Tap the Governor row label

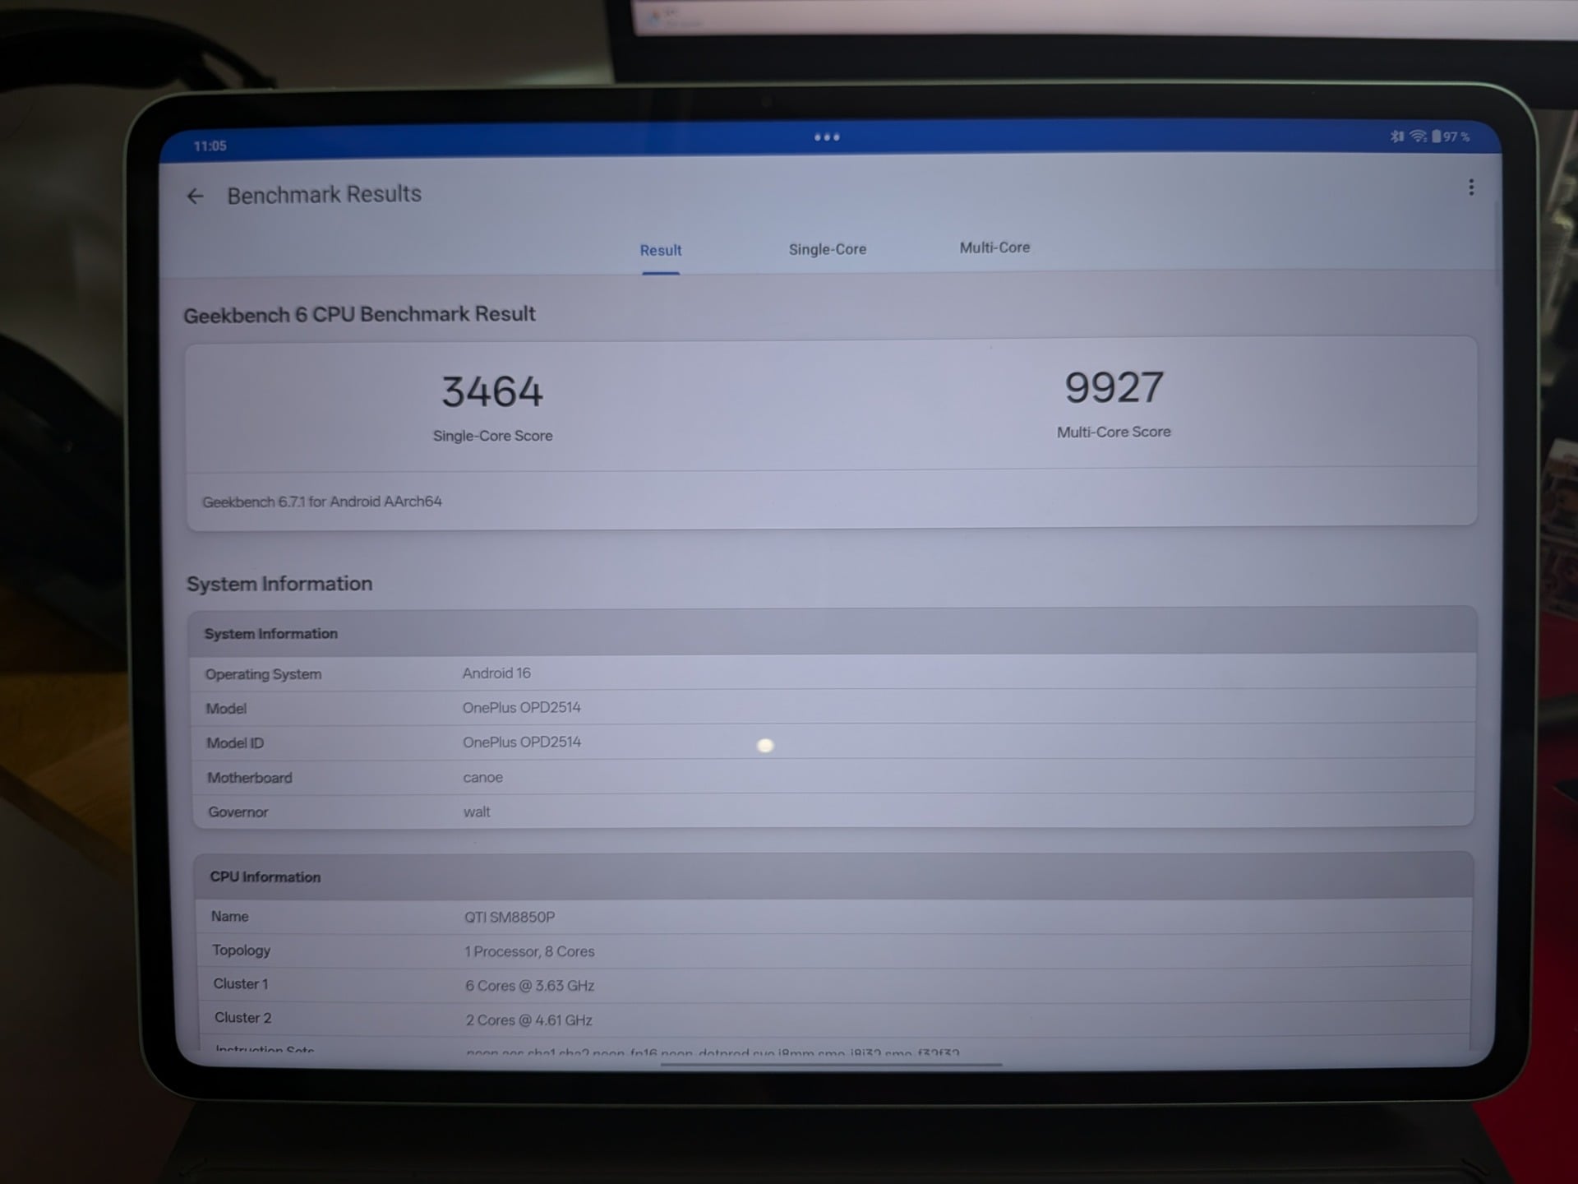pos(238,812)
